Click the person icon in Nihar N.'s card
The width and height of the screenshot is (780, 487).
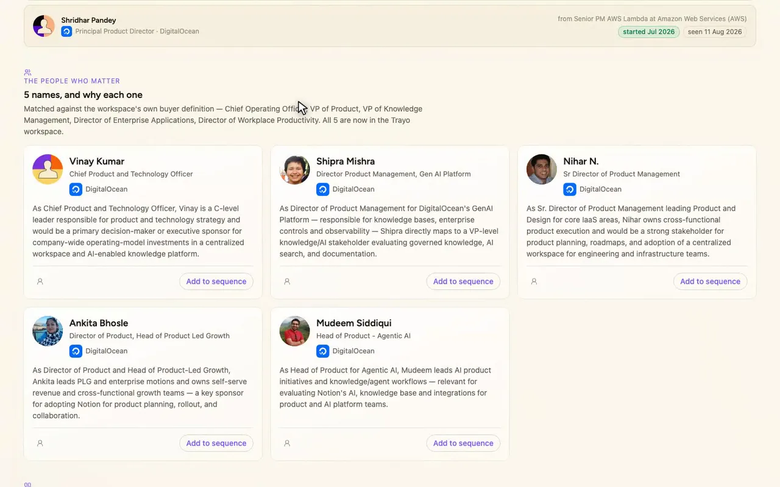coord(534,281)
